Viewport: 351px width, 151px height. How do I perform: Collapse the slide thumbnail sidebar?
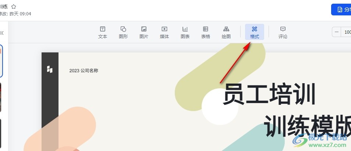tap(2, 33)
